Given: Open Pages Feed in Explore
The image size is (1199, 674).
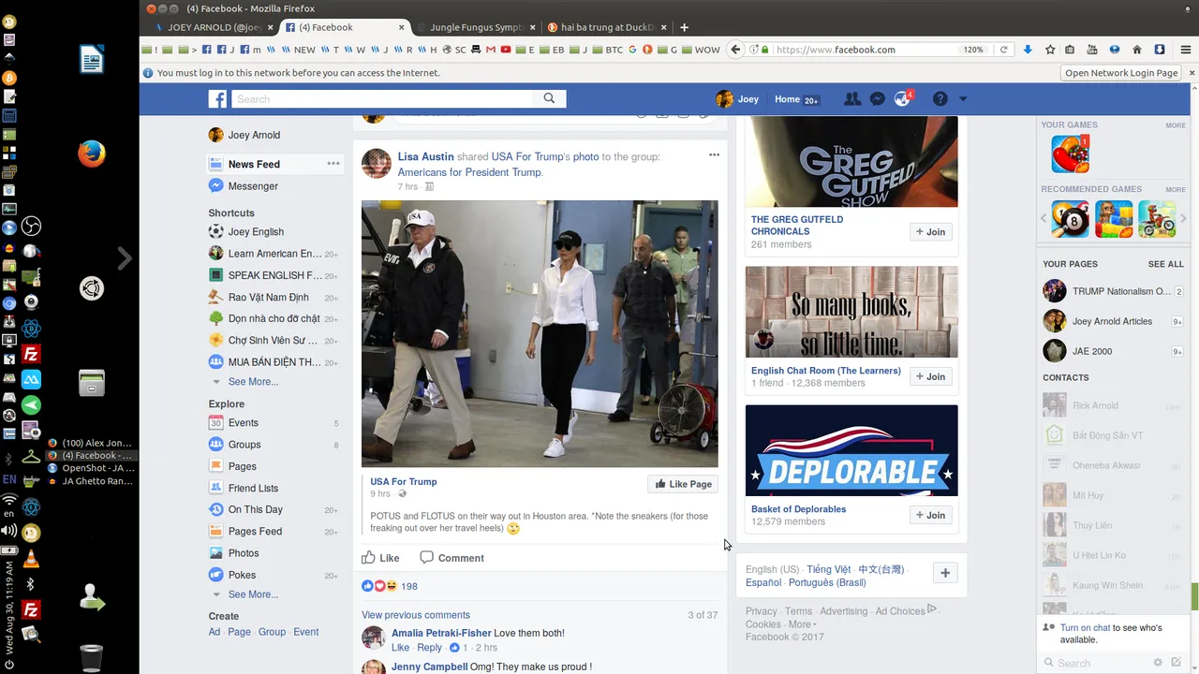Looking at the screenshot, I should [x=255, y=531].
